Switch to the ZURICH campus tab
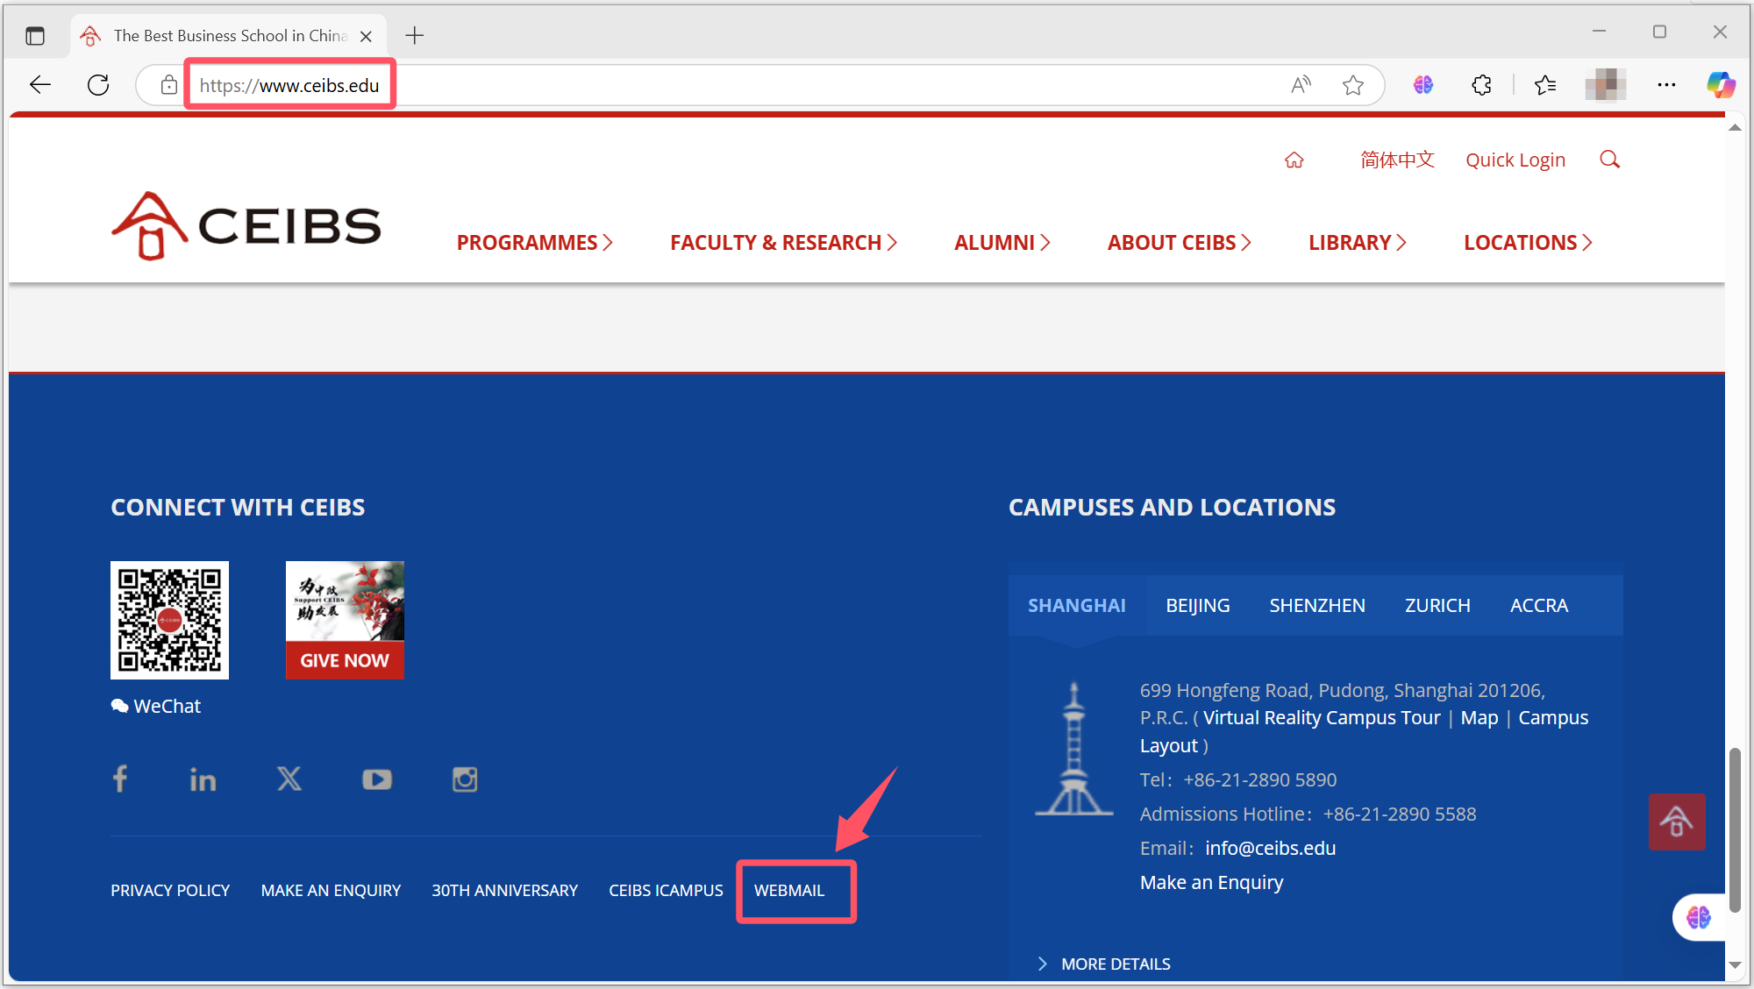 coord(1437,606)
